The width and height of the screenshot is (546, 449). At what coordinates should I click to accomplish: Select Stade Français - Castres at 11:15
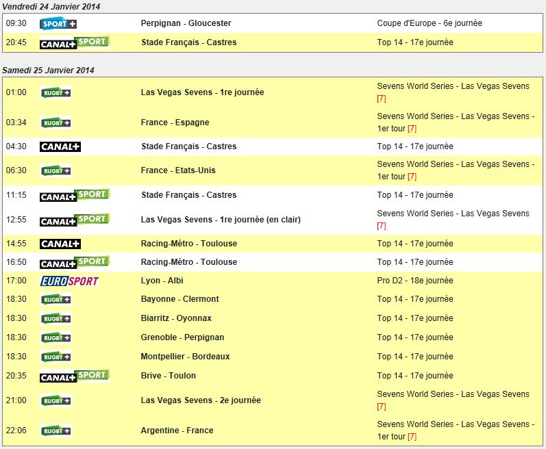point(188,195)
